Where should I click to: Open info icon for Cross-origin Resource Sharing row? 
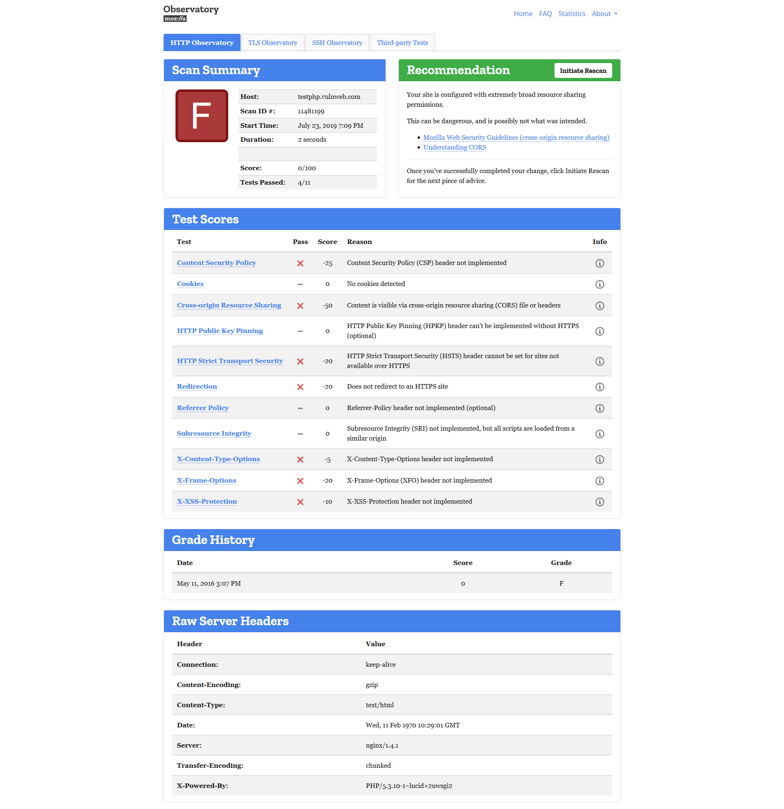pos(599,306)
